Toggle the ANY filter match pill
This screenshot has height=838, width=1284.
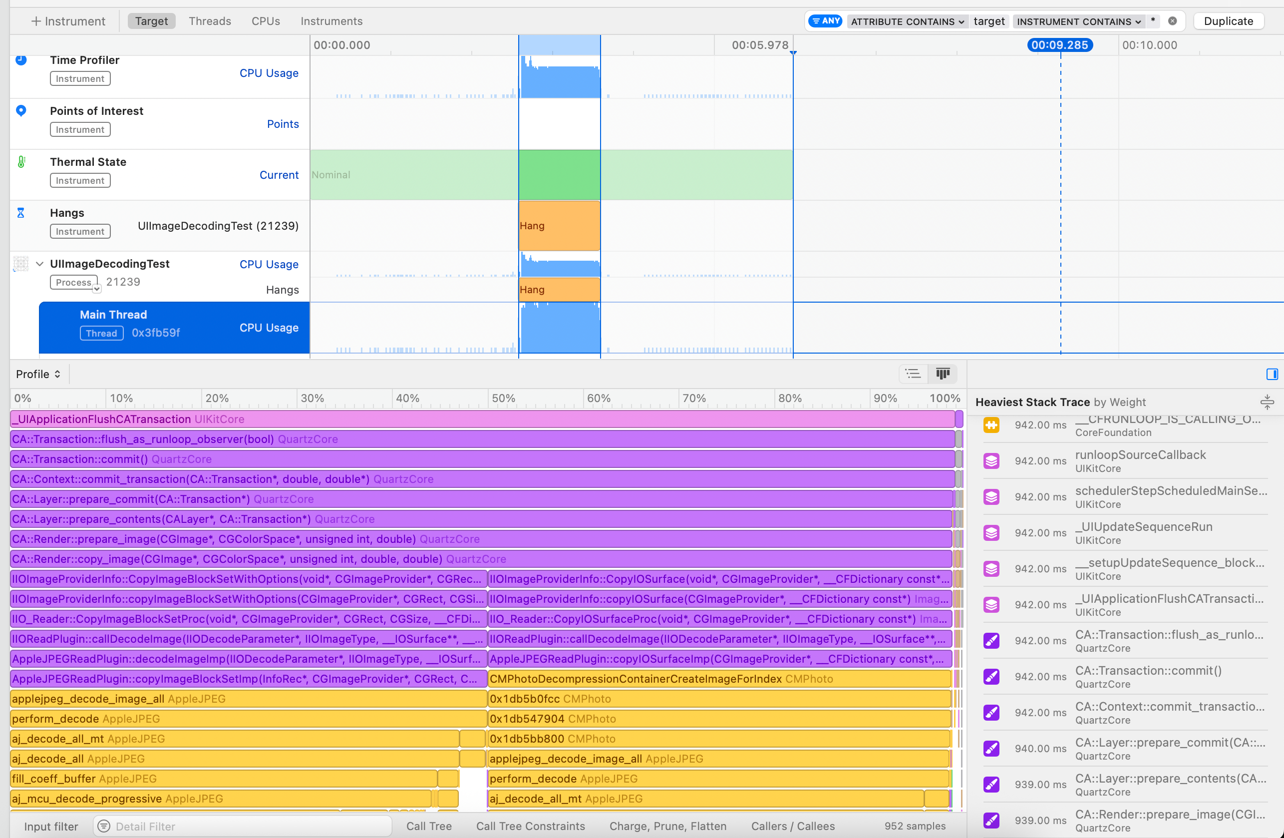(825, 21)
